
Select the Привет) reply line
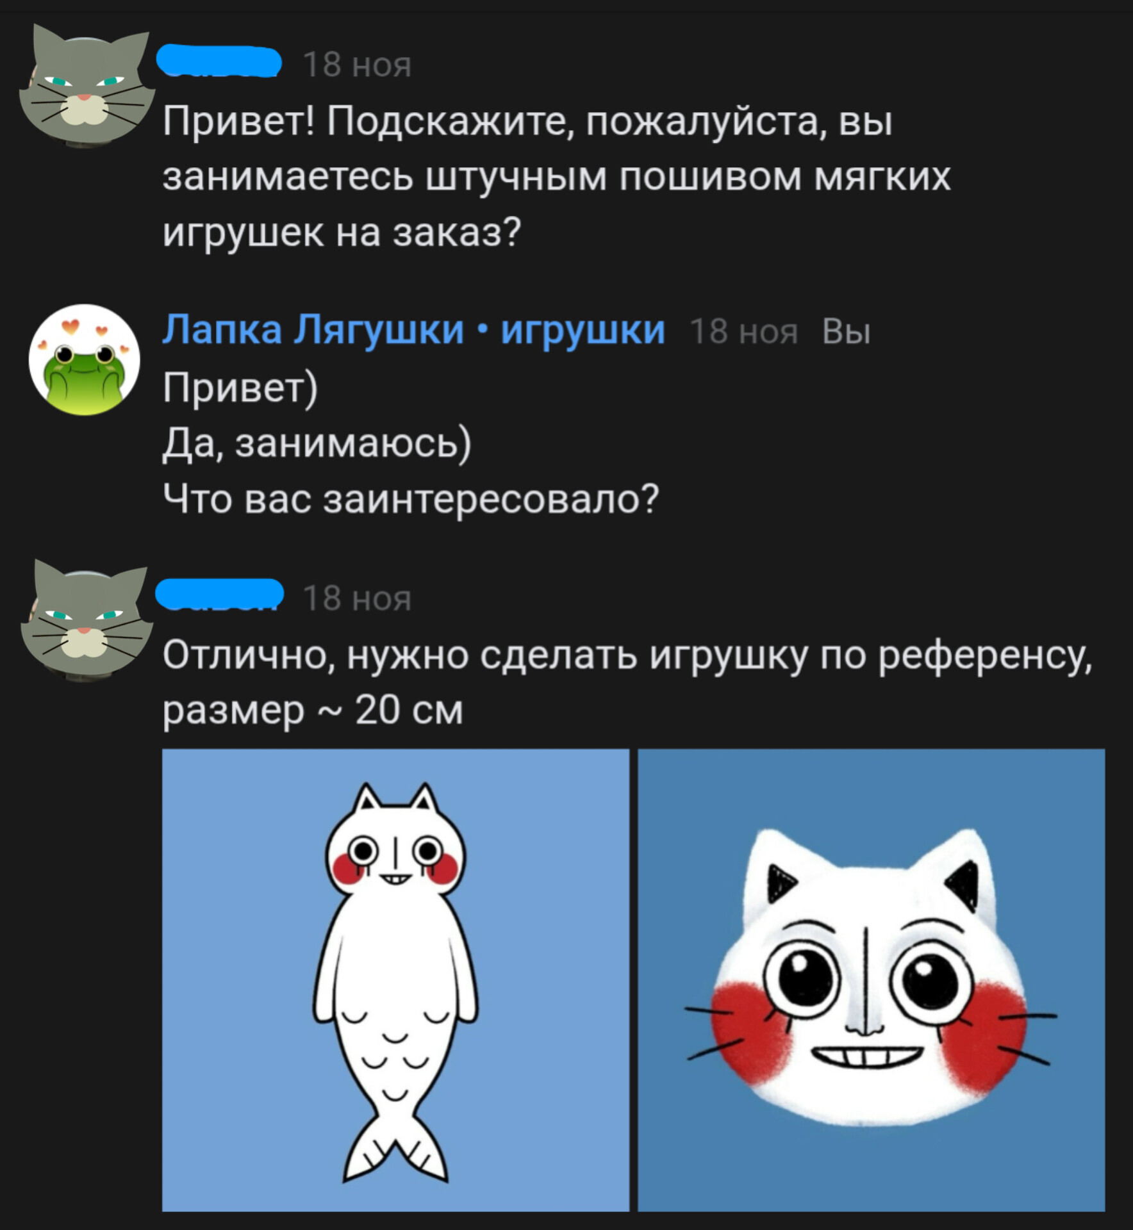pos(240,388)
